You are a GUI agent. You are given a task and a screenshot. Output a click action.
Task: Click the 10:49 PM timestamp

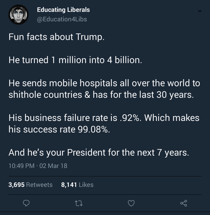21,165
